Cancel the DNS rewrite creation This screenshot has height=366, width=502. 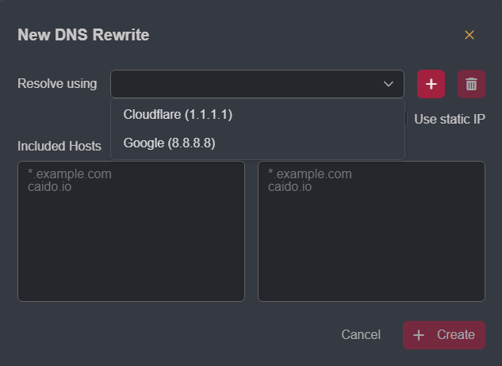pyautogui.click(x=361, y=335)
